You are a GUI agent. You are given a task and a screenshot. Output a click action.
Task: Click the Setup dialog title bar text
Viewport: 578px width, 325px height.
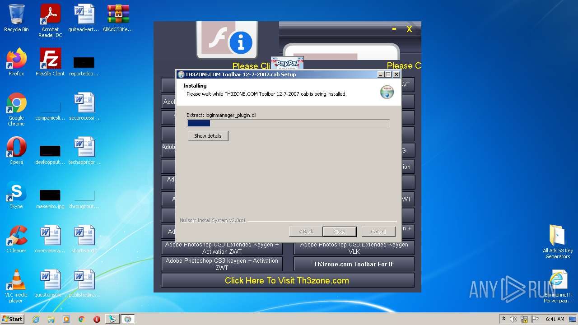(241, 74)
